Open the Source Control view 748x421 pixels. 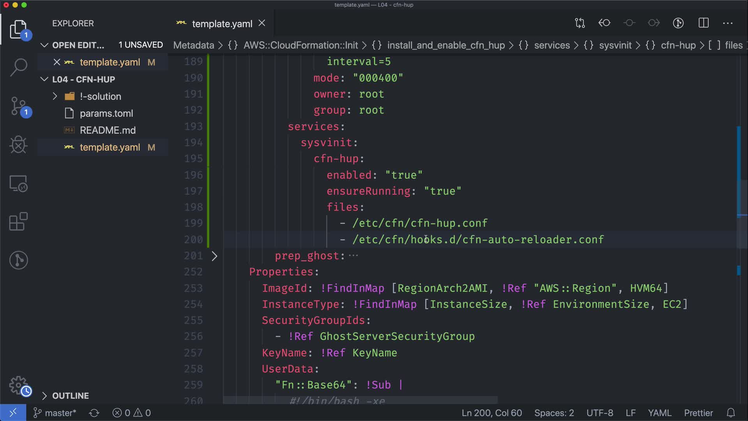[18, 106]
